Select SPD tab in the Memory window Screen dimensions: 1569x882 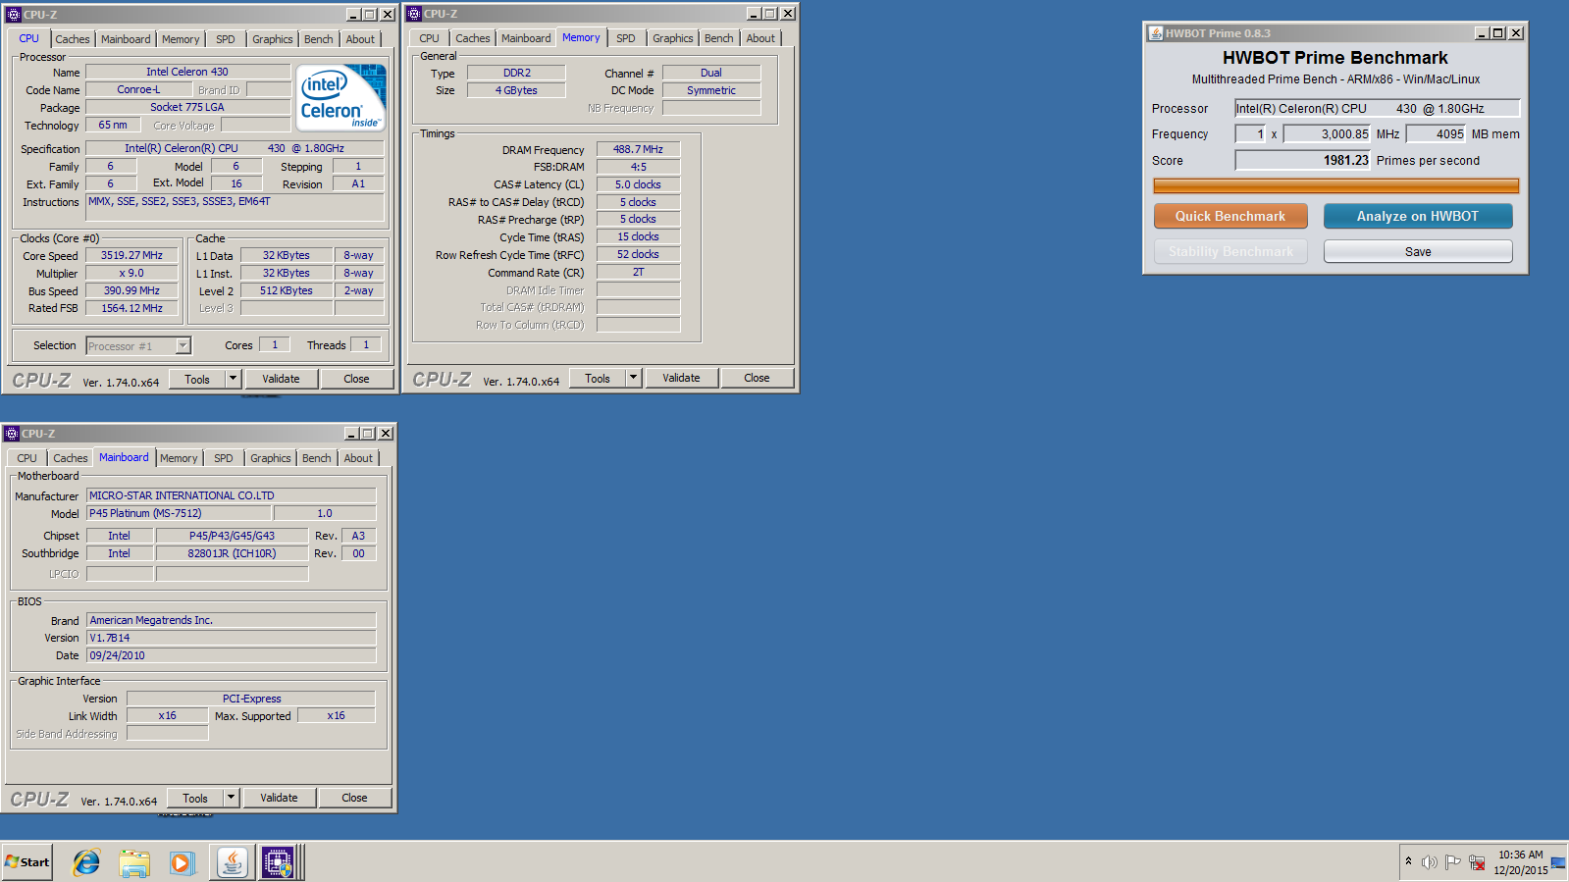pos(626,38)
